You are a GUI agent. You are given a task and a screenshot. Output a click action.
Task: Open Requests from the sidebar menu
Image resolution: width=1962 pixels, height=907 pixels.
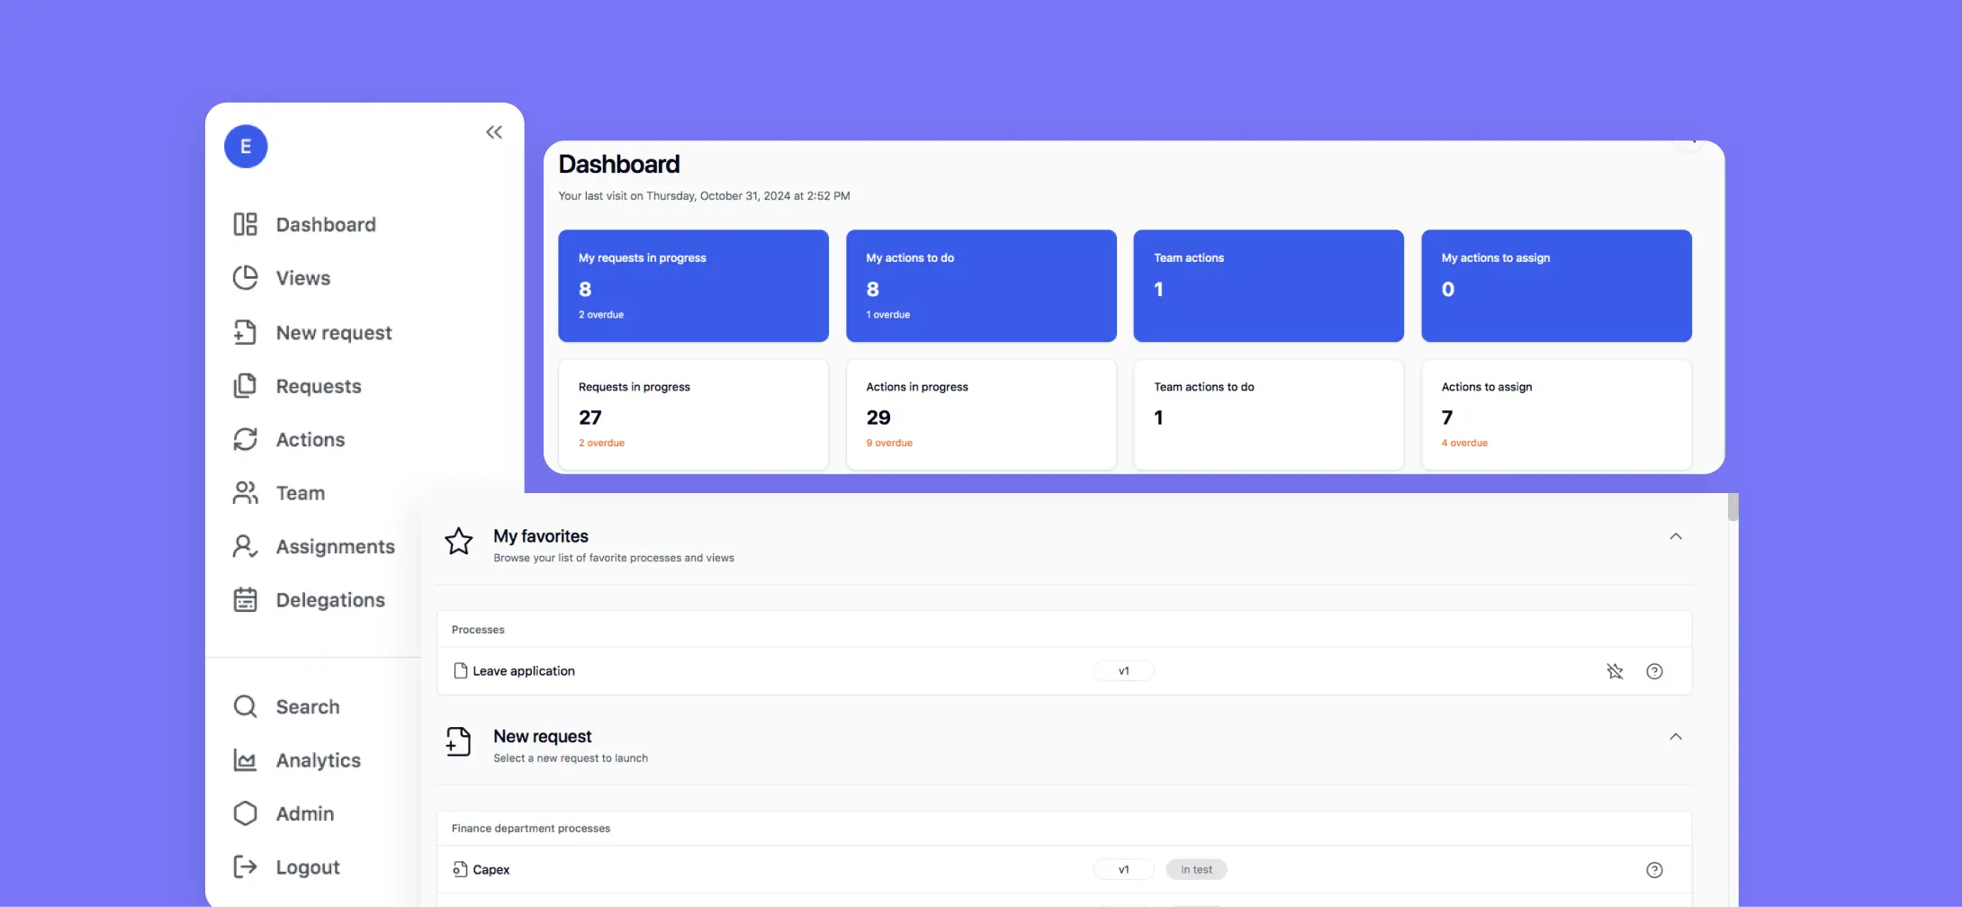318,385
